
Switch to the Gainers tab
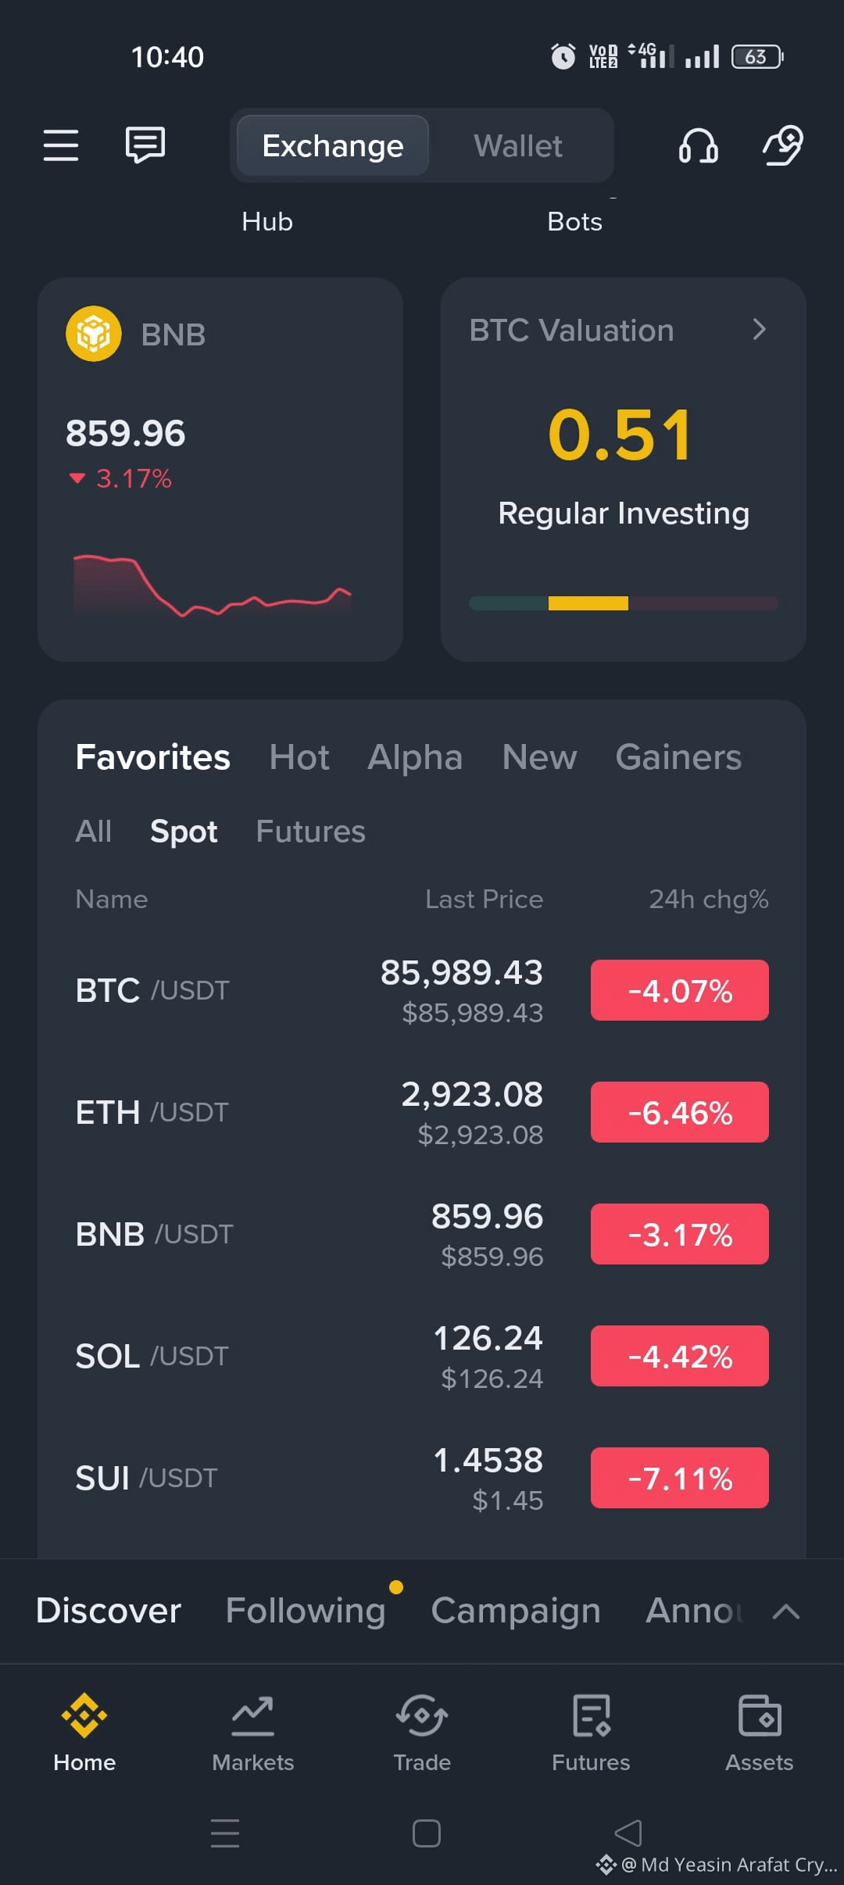678,757
